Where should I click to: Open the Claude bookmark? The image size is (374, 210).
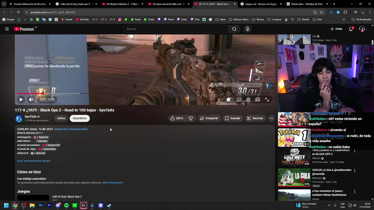[x=67, y=20]
